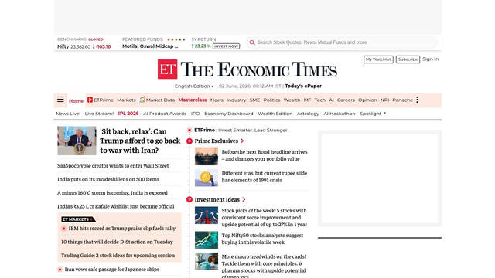The height and width of the screenshot is (278, 495).
Task: Click the My Watchlist button
Action: (x=378, y=59)
